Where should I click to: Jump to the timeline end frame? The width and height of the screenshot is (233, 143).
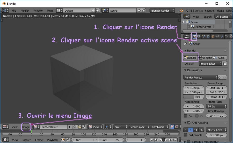tap(175, 140)
